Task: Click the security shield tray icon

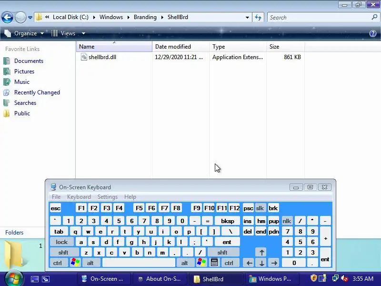Action: 314,278
